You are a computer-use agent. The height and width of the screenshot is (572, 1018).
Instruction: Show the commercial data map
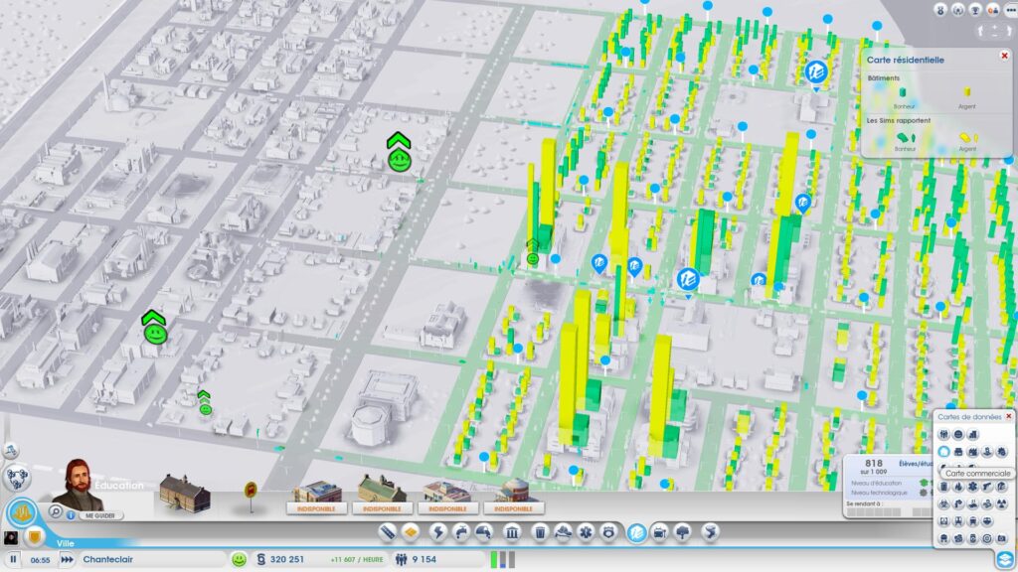pyautogui.click(x=958, y=452)
